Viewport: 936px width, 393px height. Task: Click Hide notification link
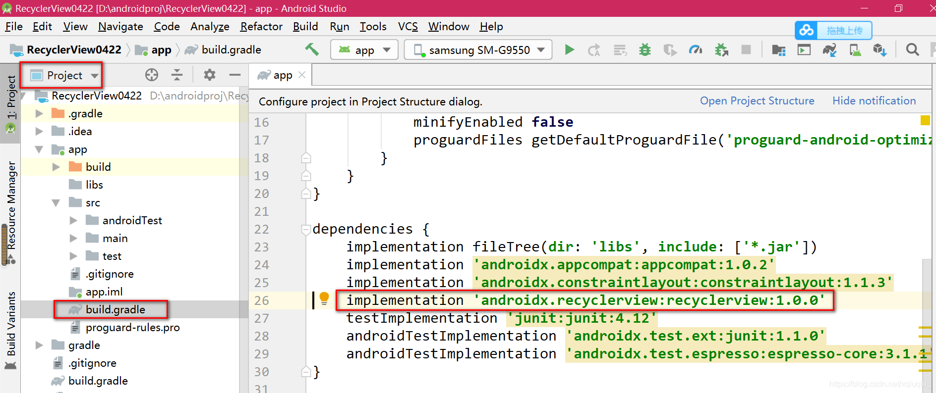coord(874,100)
